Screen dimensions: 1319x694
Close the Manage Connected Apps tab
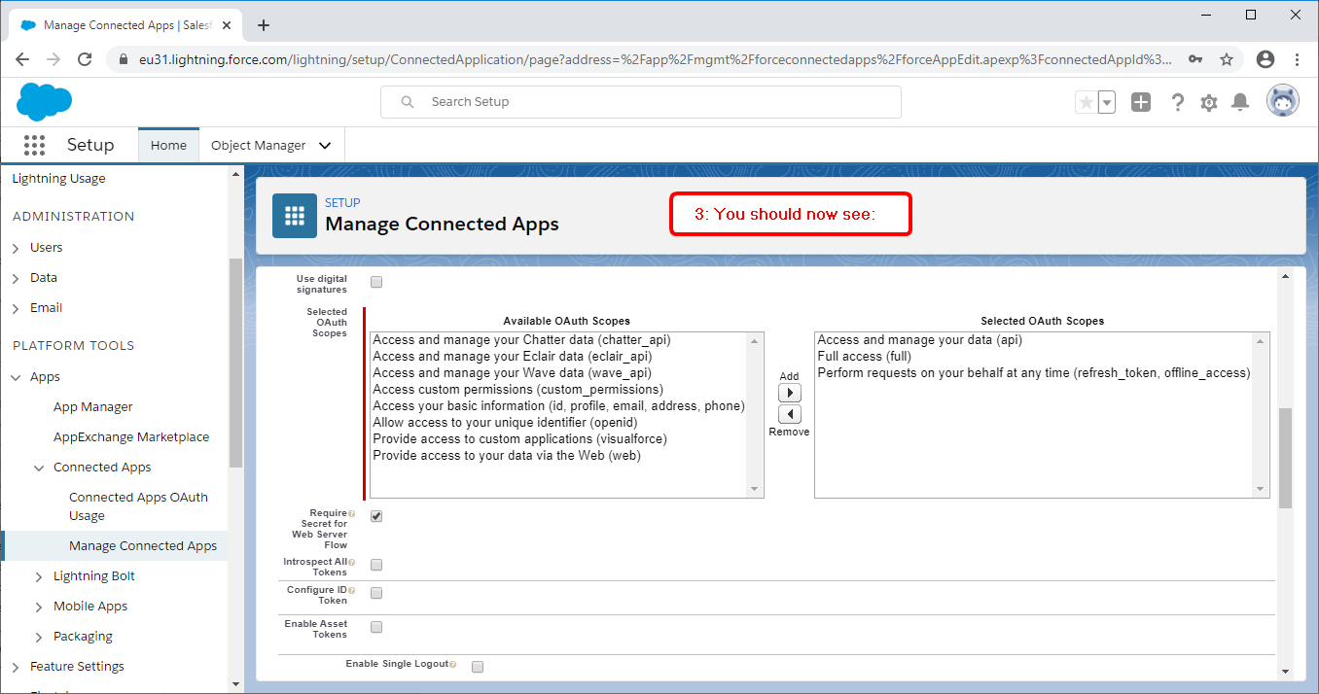tap(228, 25)
